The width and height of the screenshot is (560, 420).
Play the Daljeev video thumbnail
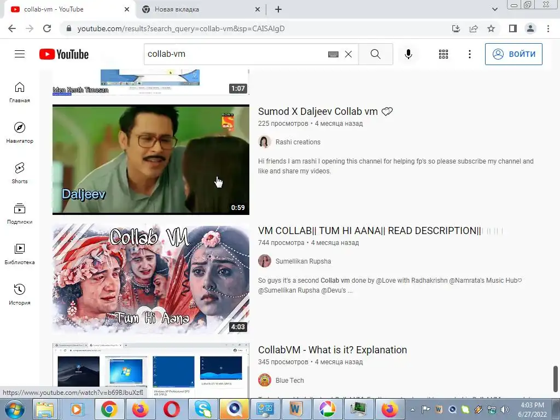151,160
